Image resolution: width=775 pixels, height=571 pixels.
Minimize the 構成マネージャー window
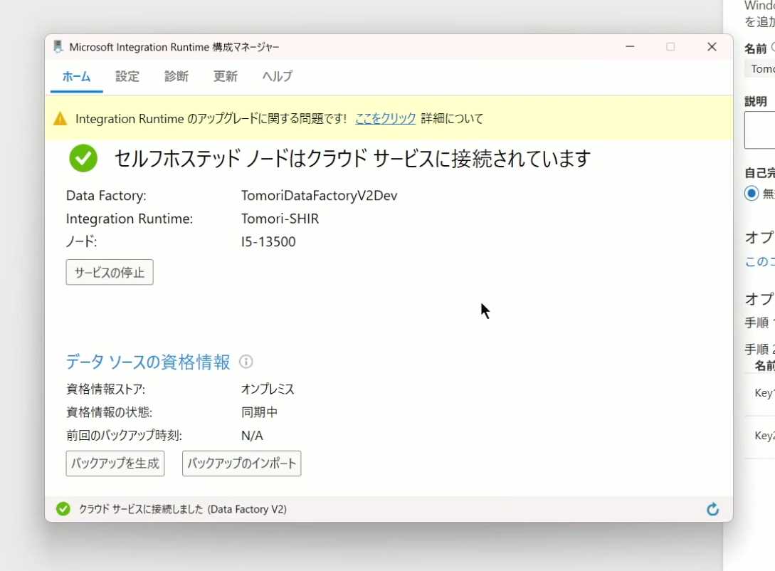tap(630, 47)
